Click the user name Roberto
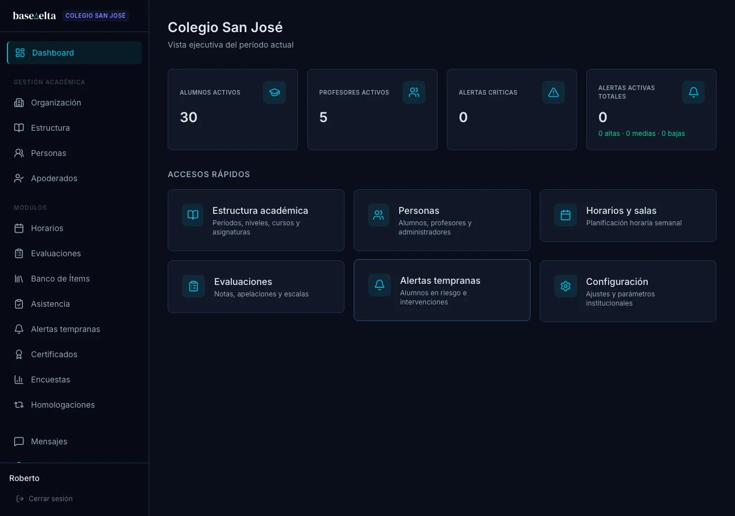This screenshot has height=516, width=735. (x=25, y=478)
